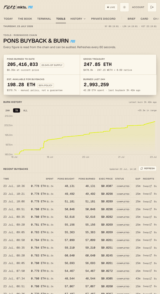Open the ACCOUNT link

[x=138, y=7]
